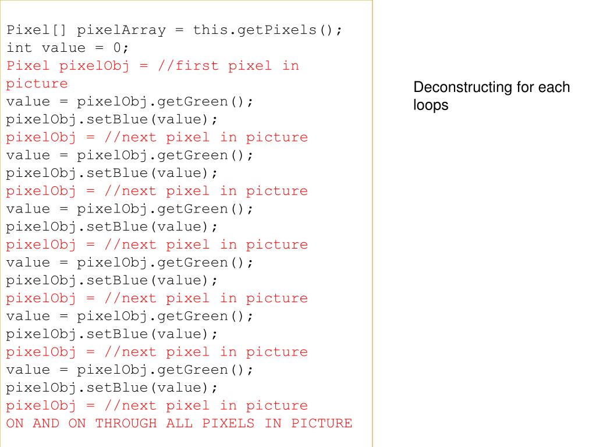Click the third red '//next pixel in picture' line
This screenshot has height=447, width=596.
pyautogui.click(x=157, y=244)
